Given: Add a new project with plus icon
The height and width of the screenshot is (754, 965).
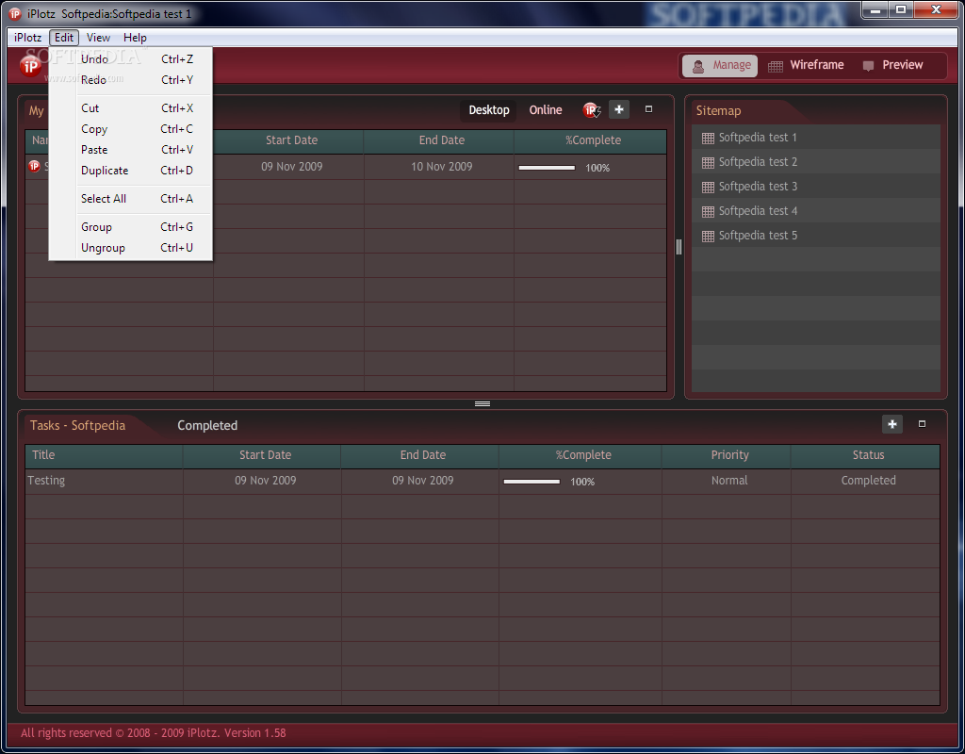Looking at the screenshot, I should [618, 109].
